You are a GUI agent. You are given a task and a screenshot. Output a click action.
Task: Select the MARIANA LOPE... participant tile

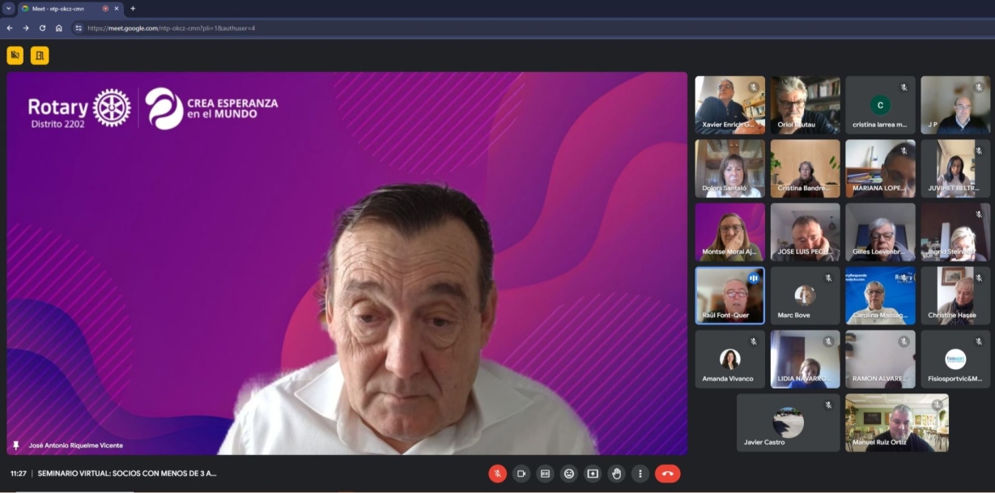(880, 168)
